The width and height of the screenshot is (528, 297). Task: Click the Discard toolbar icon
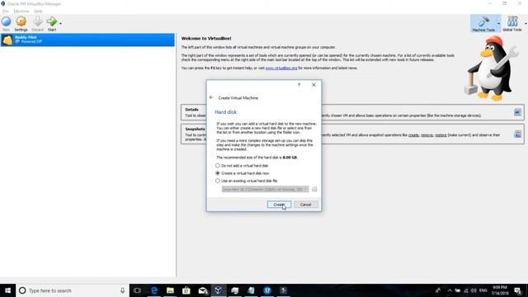click(37, 23)
